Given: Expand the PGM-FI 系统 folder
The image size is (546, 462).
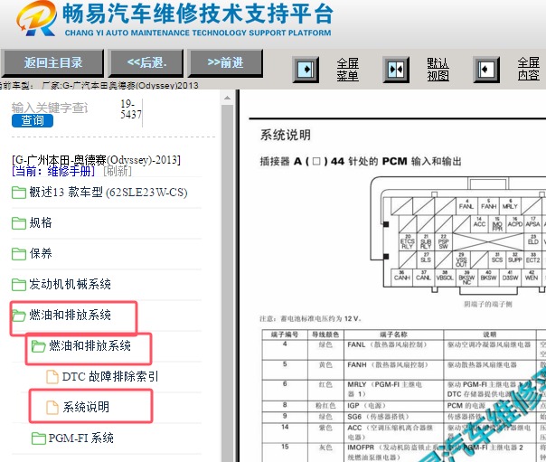Looking at the screenshot, I should pos(80,438).
